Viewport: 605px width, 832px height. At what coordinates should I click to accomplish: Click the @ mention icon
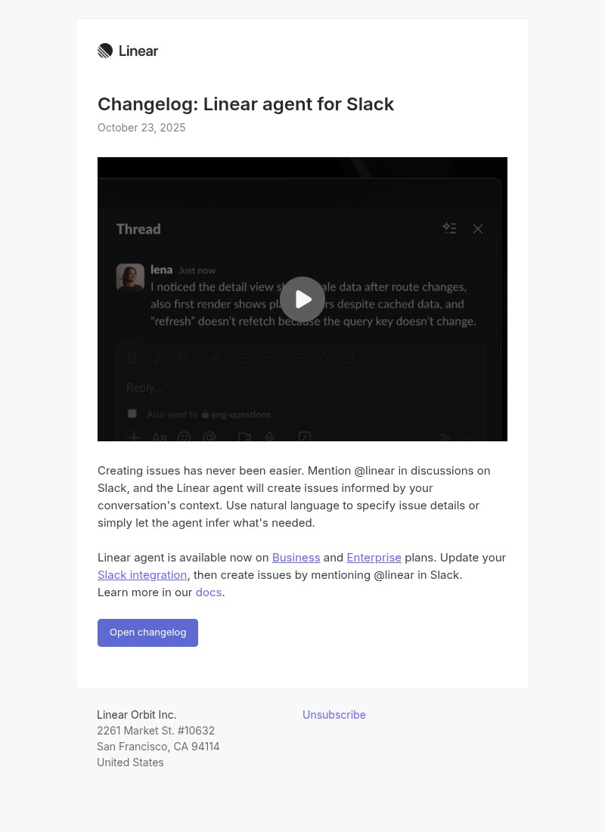coord(209,437)
